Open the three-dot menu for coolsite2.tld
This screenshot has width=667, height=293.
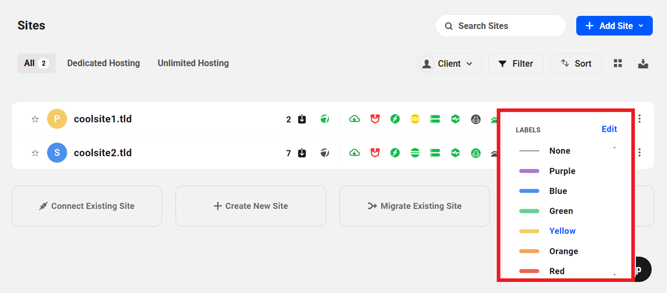pos(640,153)
